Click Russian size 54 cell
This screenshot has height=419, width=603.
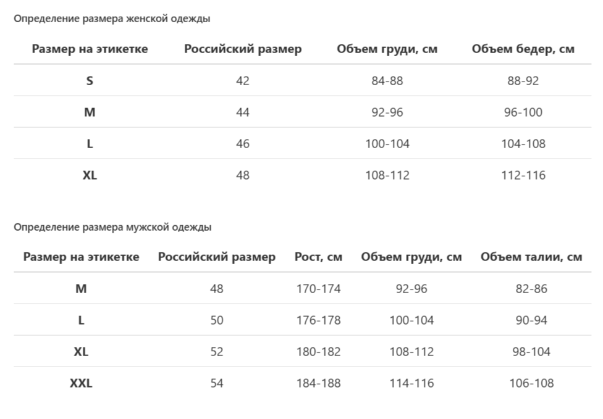[x=217, y=383]
